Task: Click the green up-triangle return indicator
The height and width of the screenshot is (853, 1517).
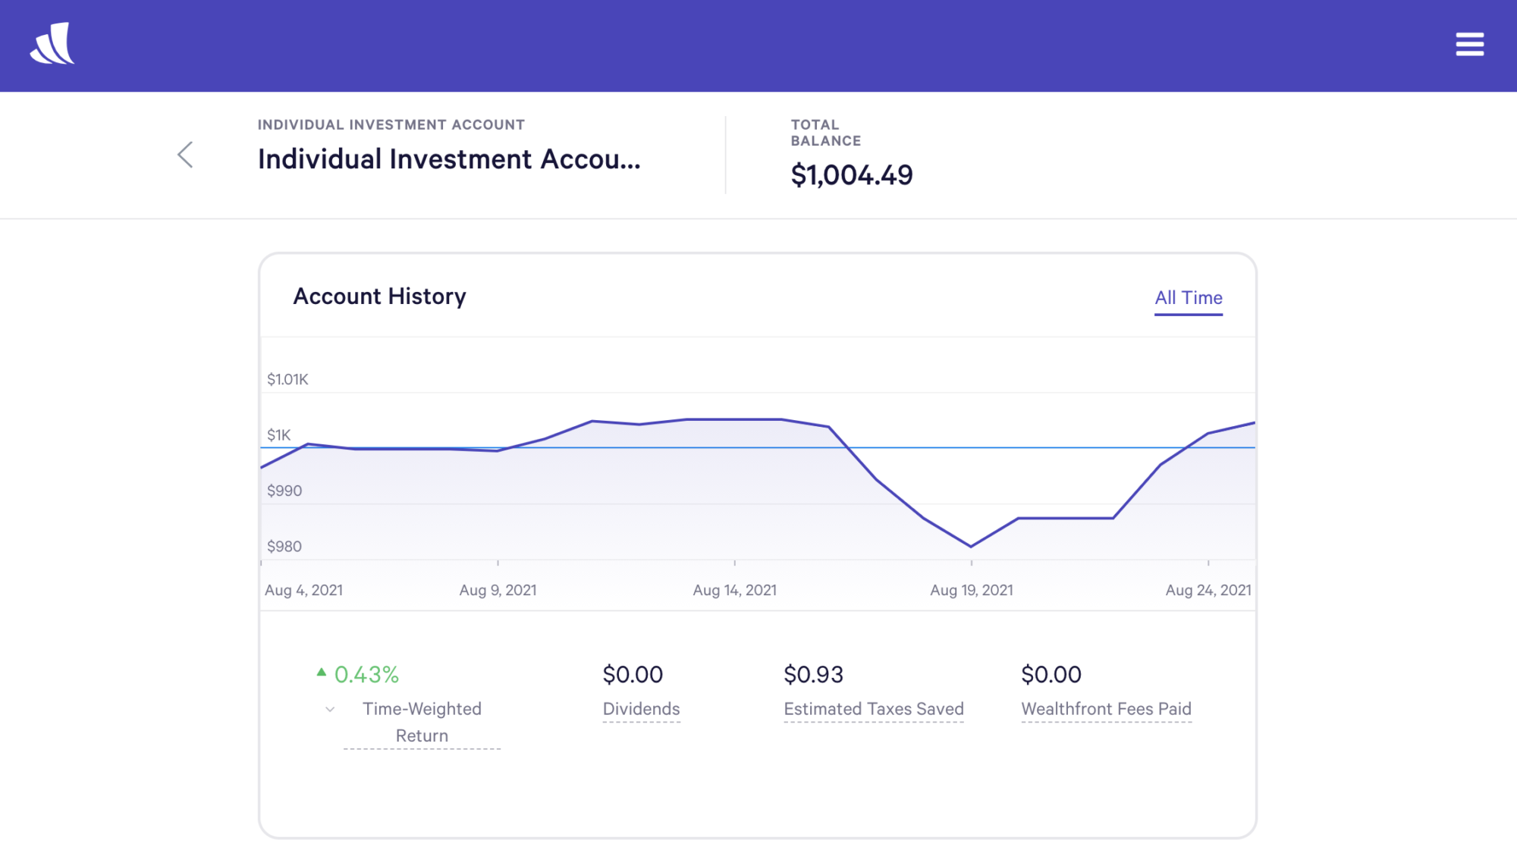Action: click(x=322, y=672)
